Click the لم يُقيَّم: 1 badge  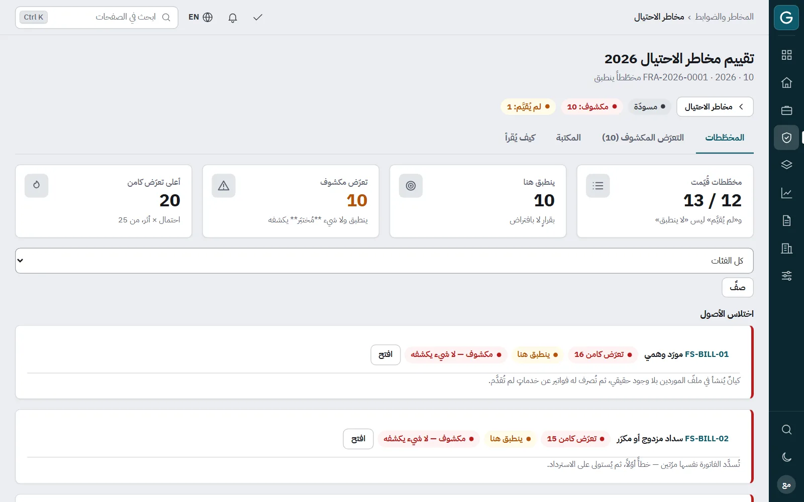(x=528, y=106)
